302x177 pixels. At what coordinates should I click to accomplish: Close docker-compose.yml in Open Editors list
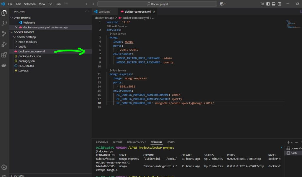point(17,27)
